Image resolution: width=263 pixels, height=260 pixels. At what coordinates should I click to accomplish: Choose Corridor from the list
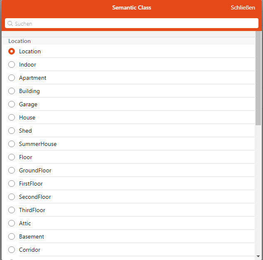click(x=12, y=250)
